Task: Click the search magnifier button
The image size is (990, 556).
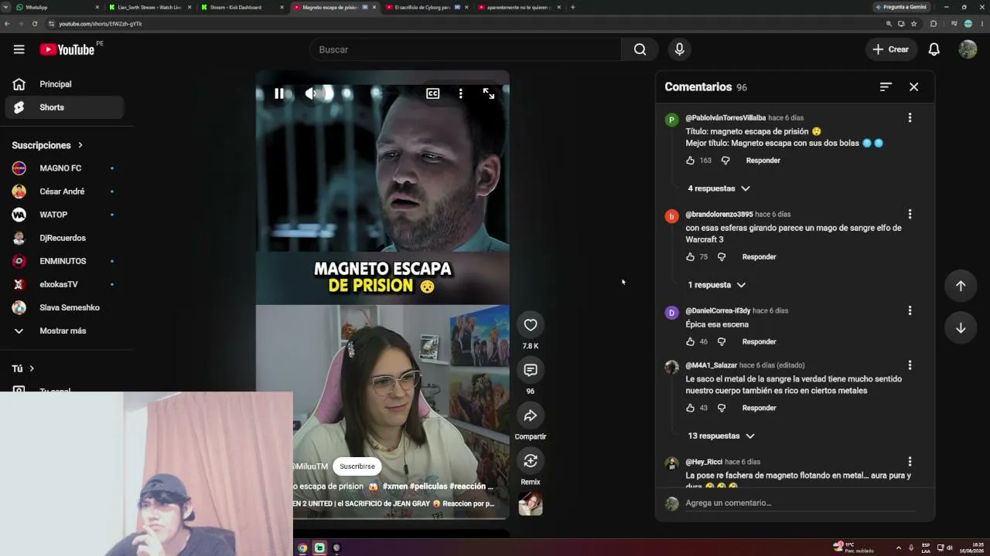Action: (x=640, y=49)
